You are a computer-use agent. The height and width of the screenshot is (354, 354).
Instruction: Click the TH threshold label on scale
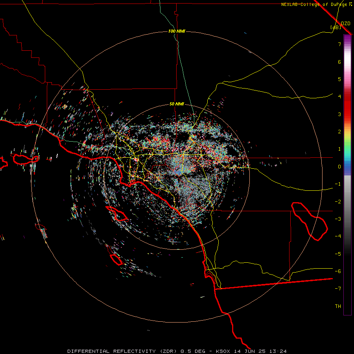coord(338,306)
